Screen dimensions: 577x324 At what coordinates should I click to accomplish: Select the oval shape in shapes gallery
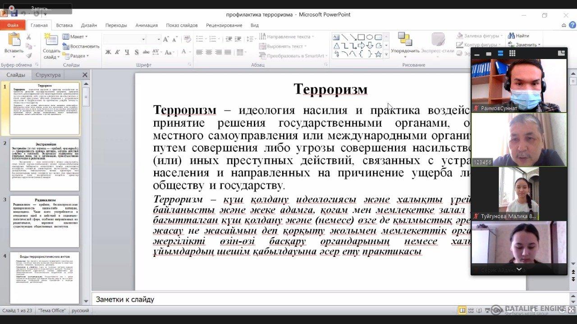[x=370, y=37]
